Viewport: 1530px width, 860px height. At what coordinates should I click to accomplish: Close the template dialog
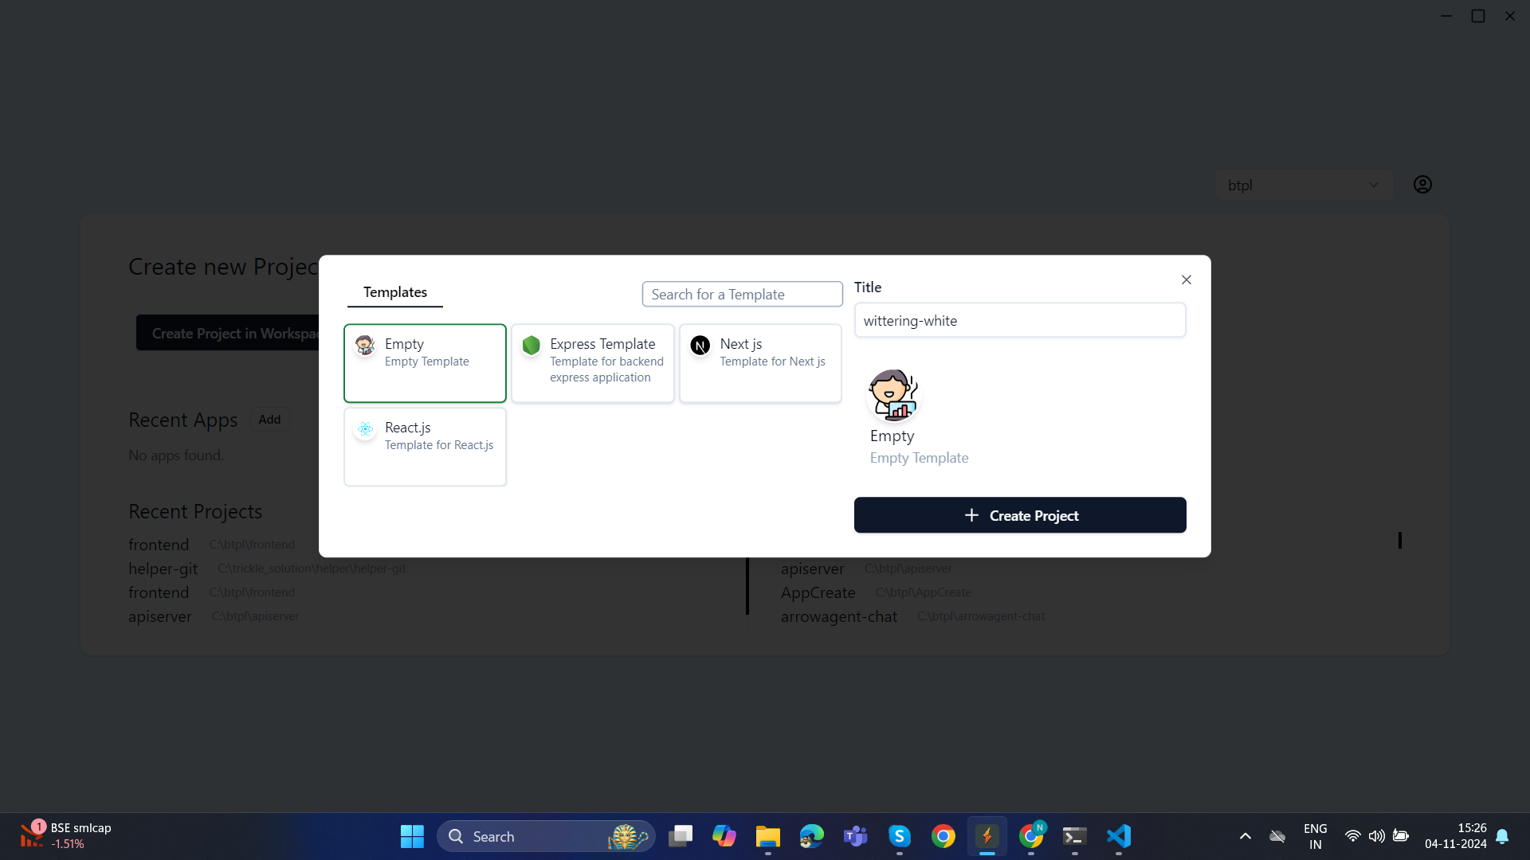[1187, 279]
